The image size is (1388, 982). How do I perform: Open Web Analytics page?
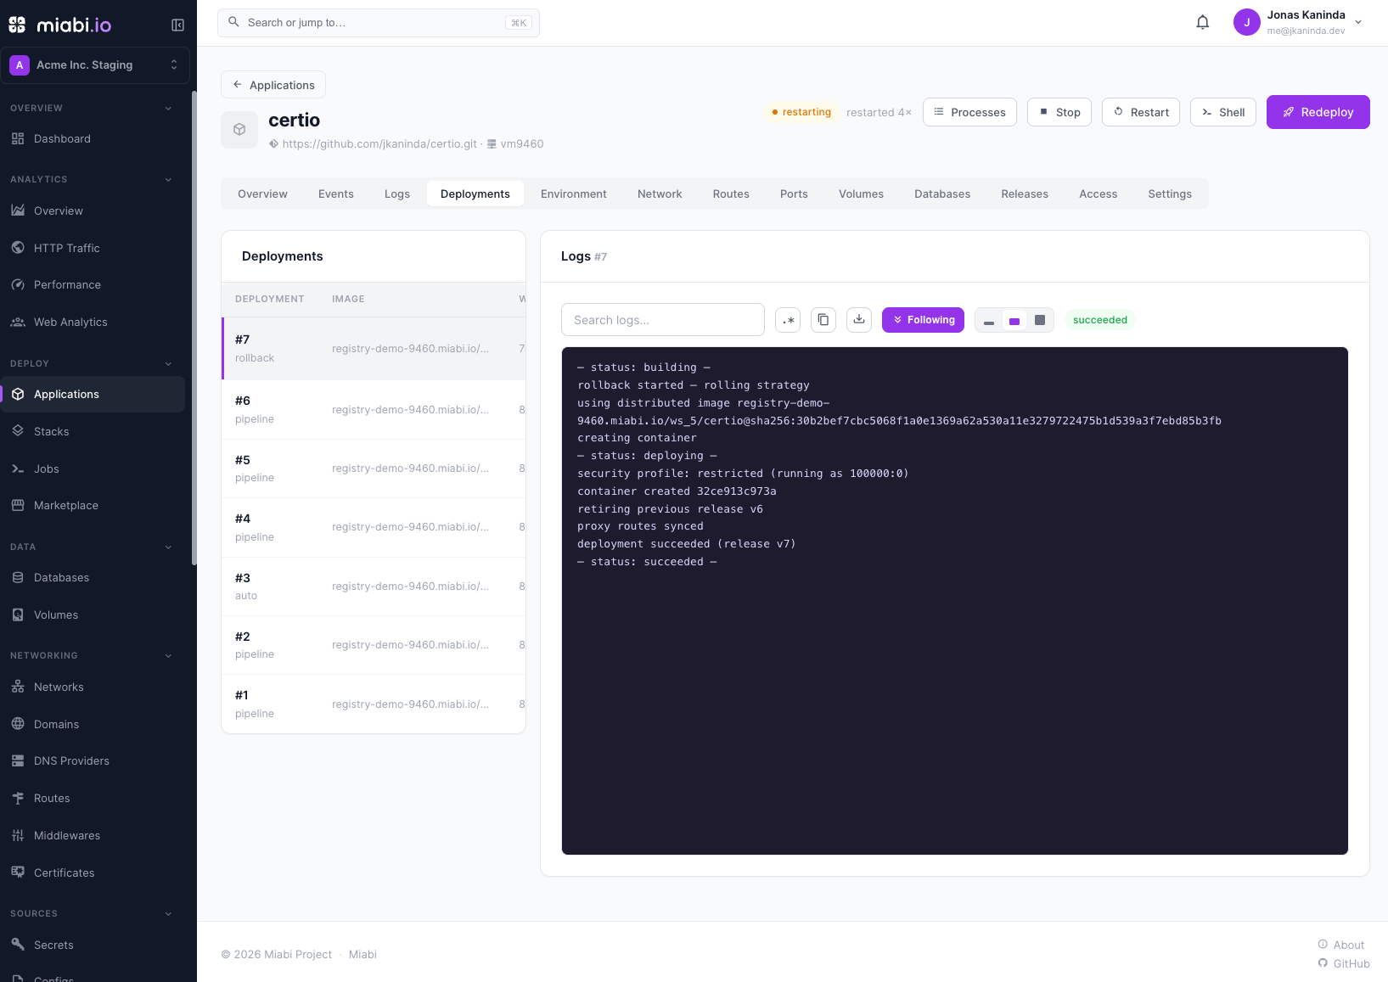(93, 323)
